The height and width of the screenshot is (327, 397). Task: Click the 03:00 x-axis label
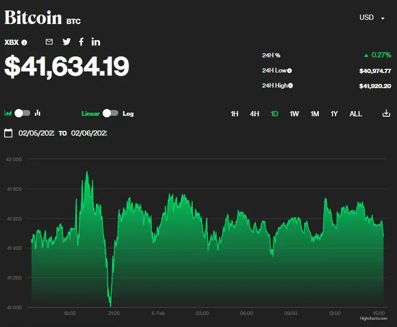(x=202, y=313)
